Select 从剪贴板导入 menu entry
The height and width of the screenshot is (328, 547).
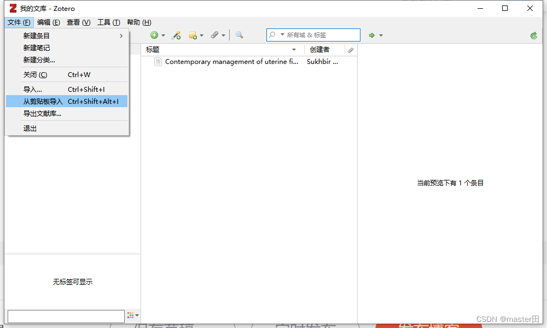[67, 102]
